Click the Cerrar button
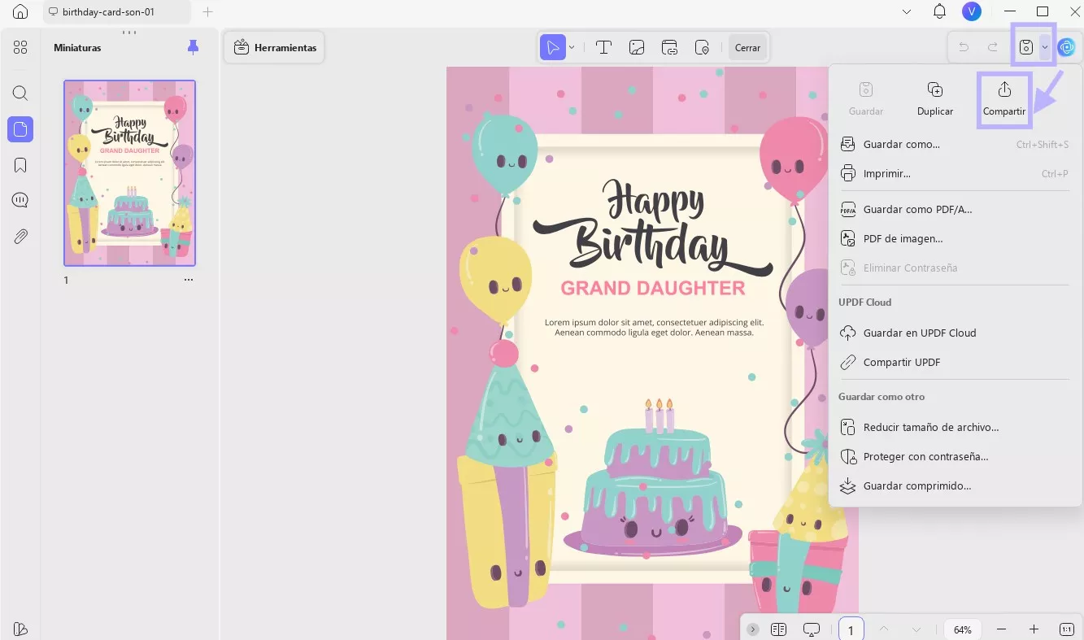The image size is (1084, 640). [x=747, y=48]
